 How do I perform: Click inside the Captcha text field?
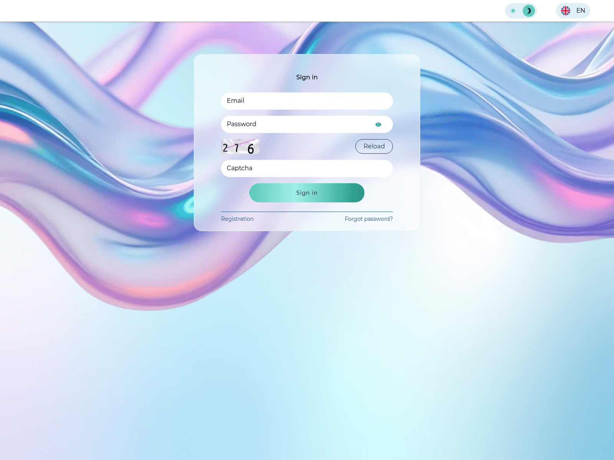(307, 168)
